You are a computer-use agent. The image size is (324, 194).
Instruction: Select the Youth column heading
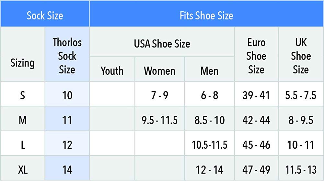point(112,69)
